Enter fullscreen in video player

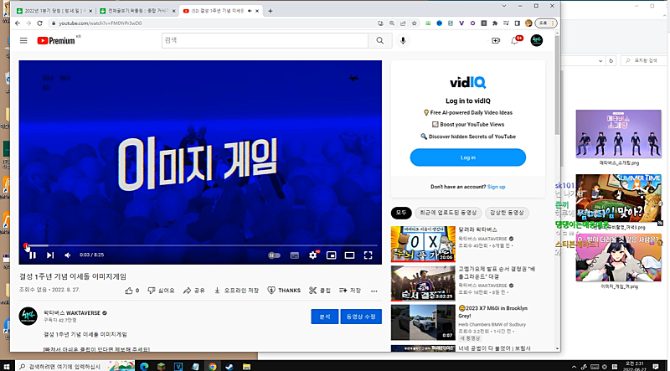pos(368,255)
